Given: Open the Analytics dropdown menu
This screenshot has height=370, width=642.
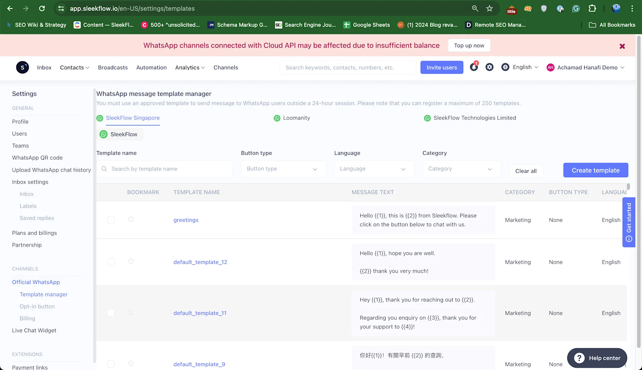Looking at the screenshot, I should point(190,67).
